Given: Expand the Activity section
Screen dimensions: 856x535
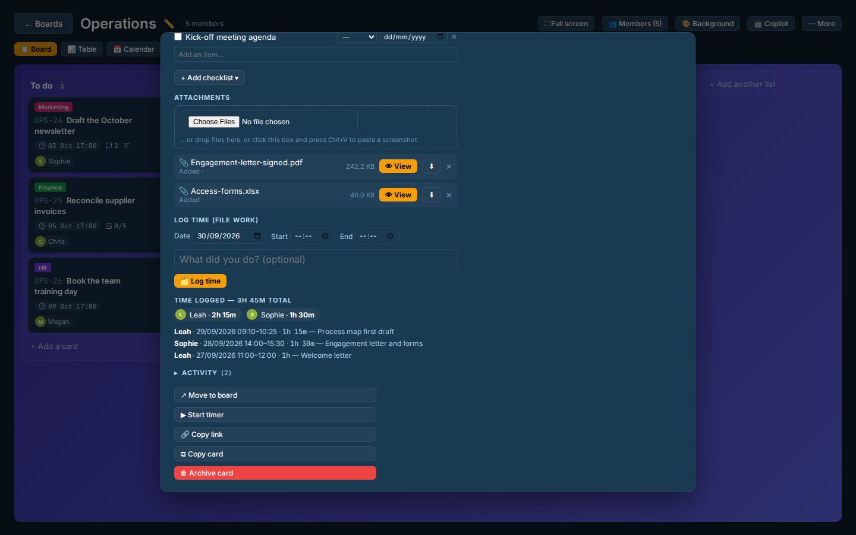Looking at the screenshot, I should click(x=203, y=373).
